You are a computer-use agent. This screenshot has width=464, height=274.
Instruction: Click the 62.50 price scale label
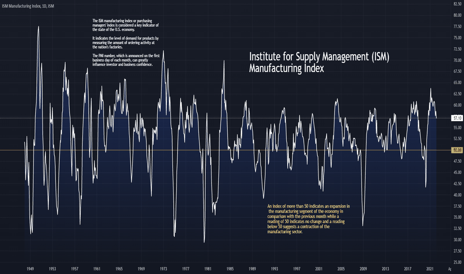click(x=457, y=94)
